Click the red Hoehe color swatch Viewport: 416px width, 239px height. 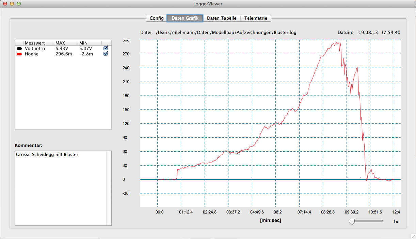pos(19,54)
